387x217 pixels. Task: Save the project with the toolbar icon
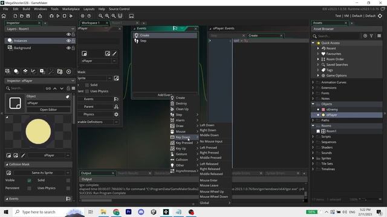click(28, 16)
